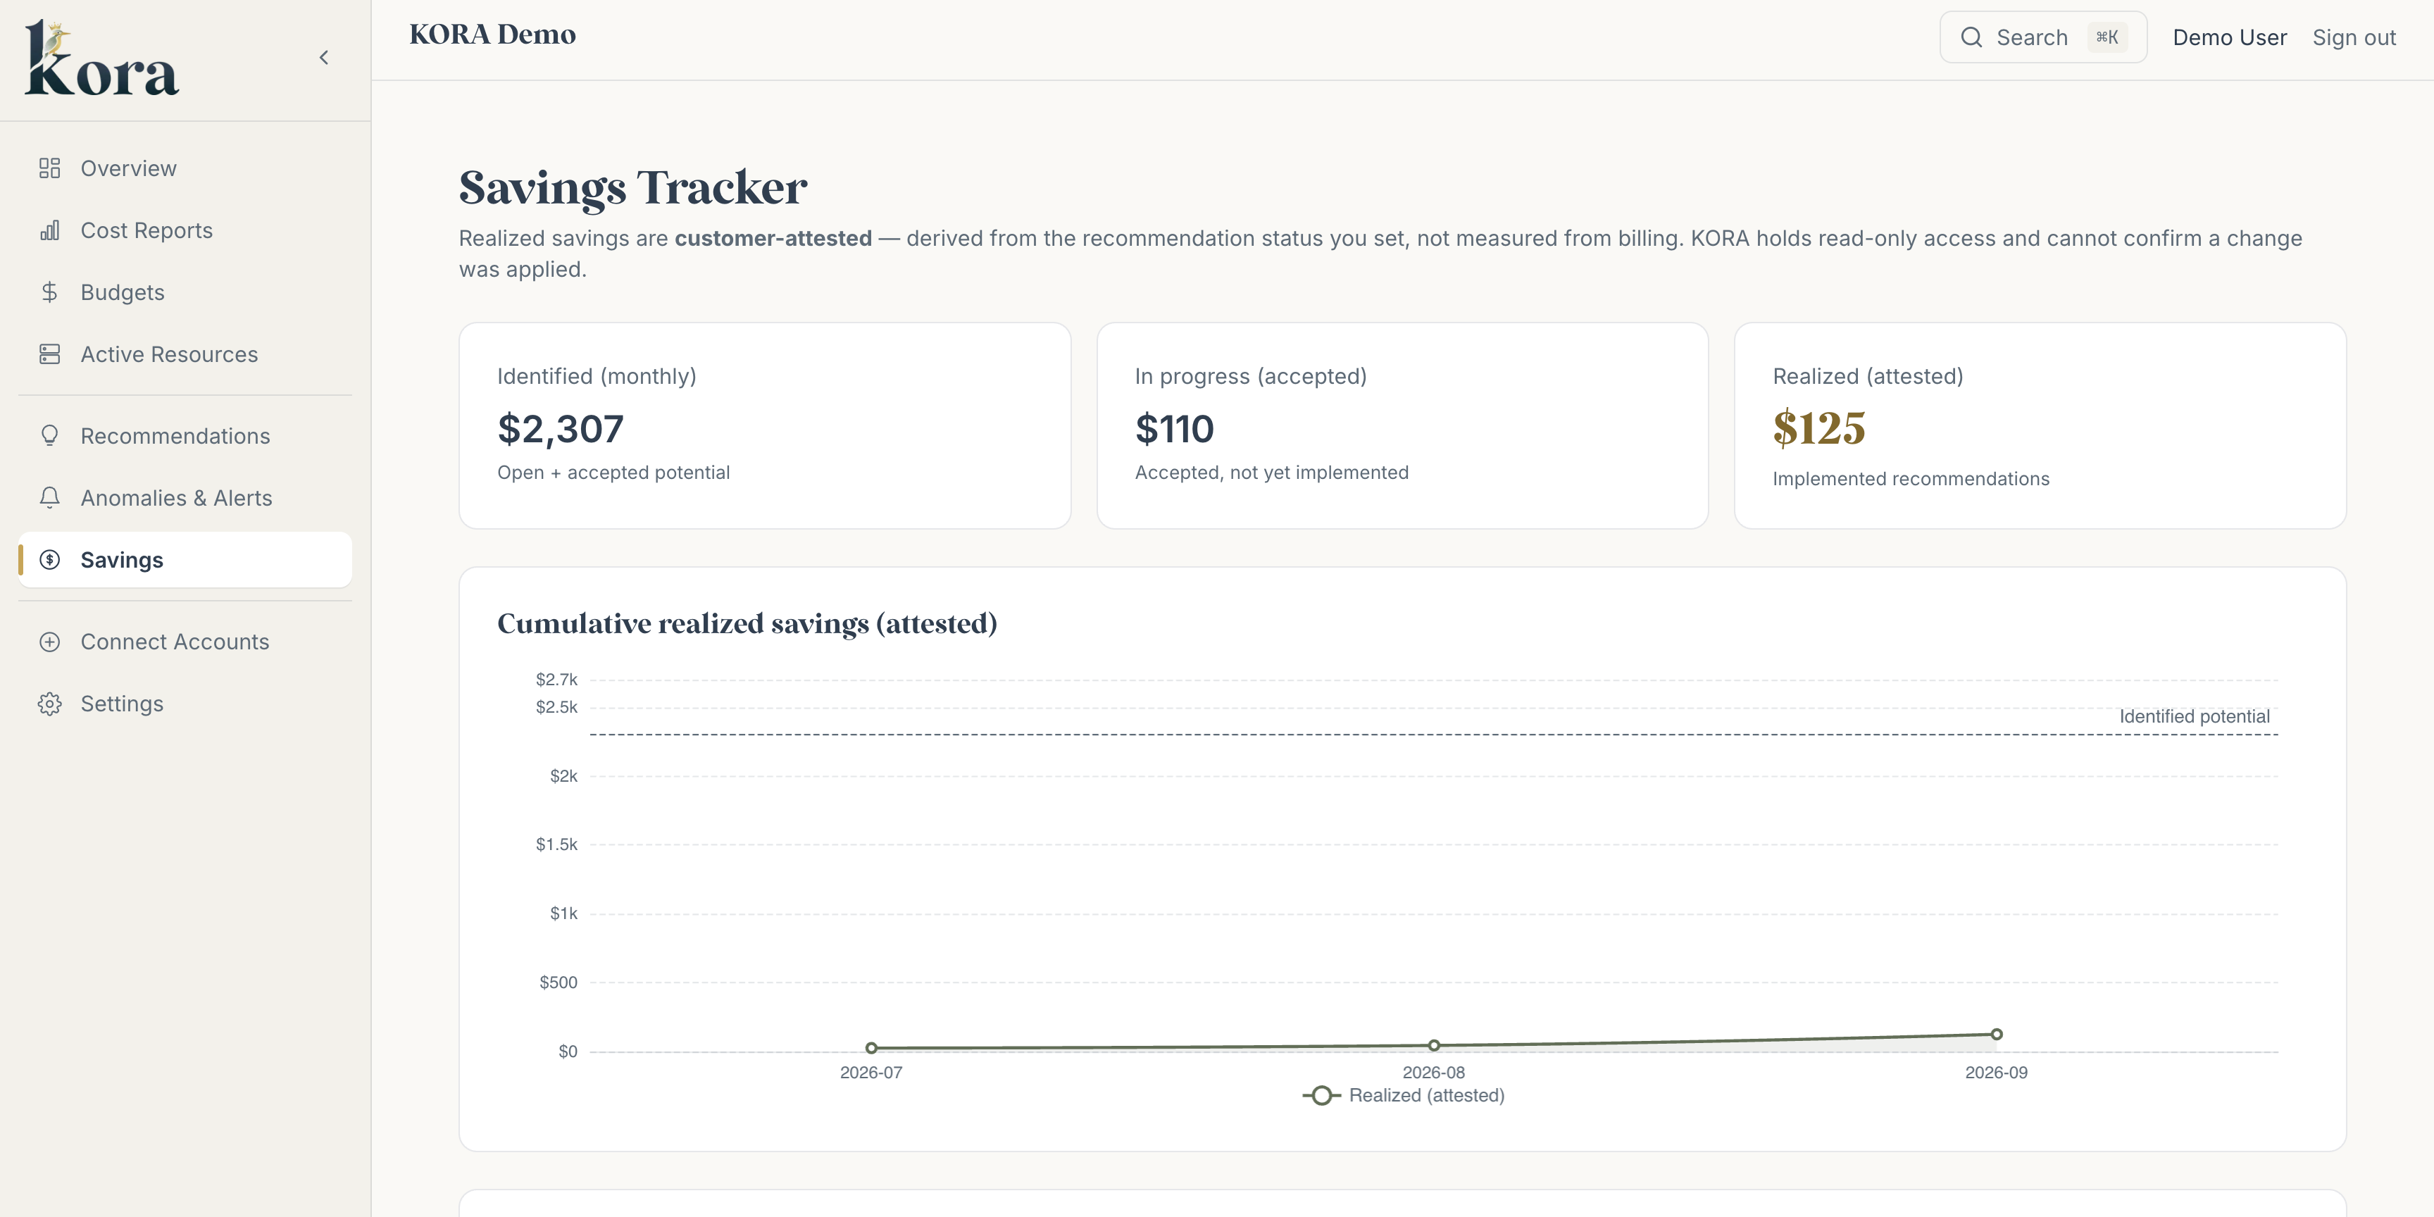Click the $110 in progress value
The image size is (2434, 1217).
[1173, 429]
